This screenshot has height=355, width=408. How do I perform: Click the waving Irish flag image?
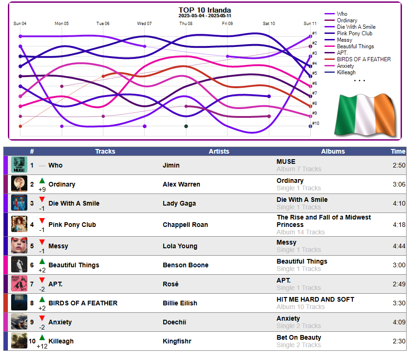pos(366,115)
